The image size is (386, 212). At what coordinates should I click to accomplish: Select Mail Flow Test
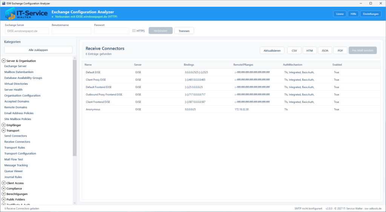[14, 159]
